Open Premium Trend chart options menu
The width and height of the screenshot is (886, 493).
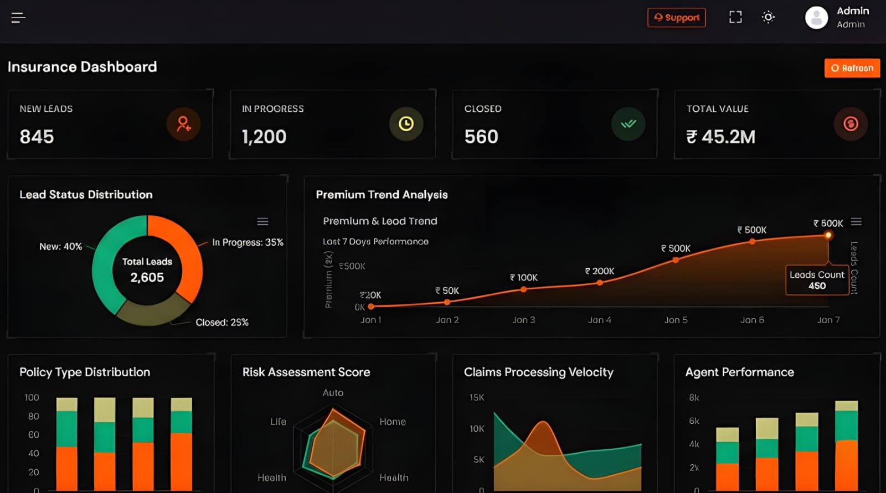click(x=856, y=222)
